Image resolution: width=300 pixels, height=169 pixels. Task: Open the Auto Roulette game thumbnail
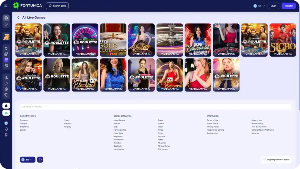(x=85, y=40)
